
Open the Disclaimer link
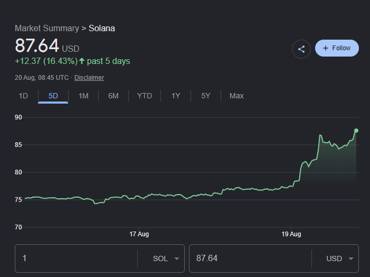(x=89, y=78)
